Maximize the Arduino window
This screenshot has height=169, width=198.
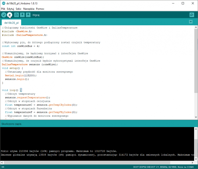pyautogui.click(x=183, y=3)
